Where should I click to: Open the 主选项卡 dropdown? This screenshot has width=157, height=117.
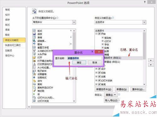144,22
